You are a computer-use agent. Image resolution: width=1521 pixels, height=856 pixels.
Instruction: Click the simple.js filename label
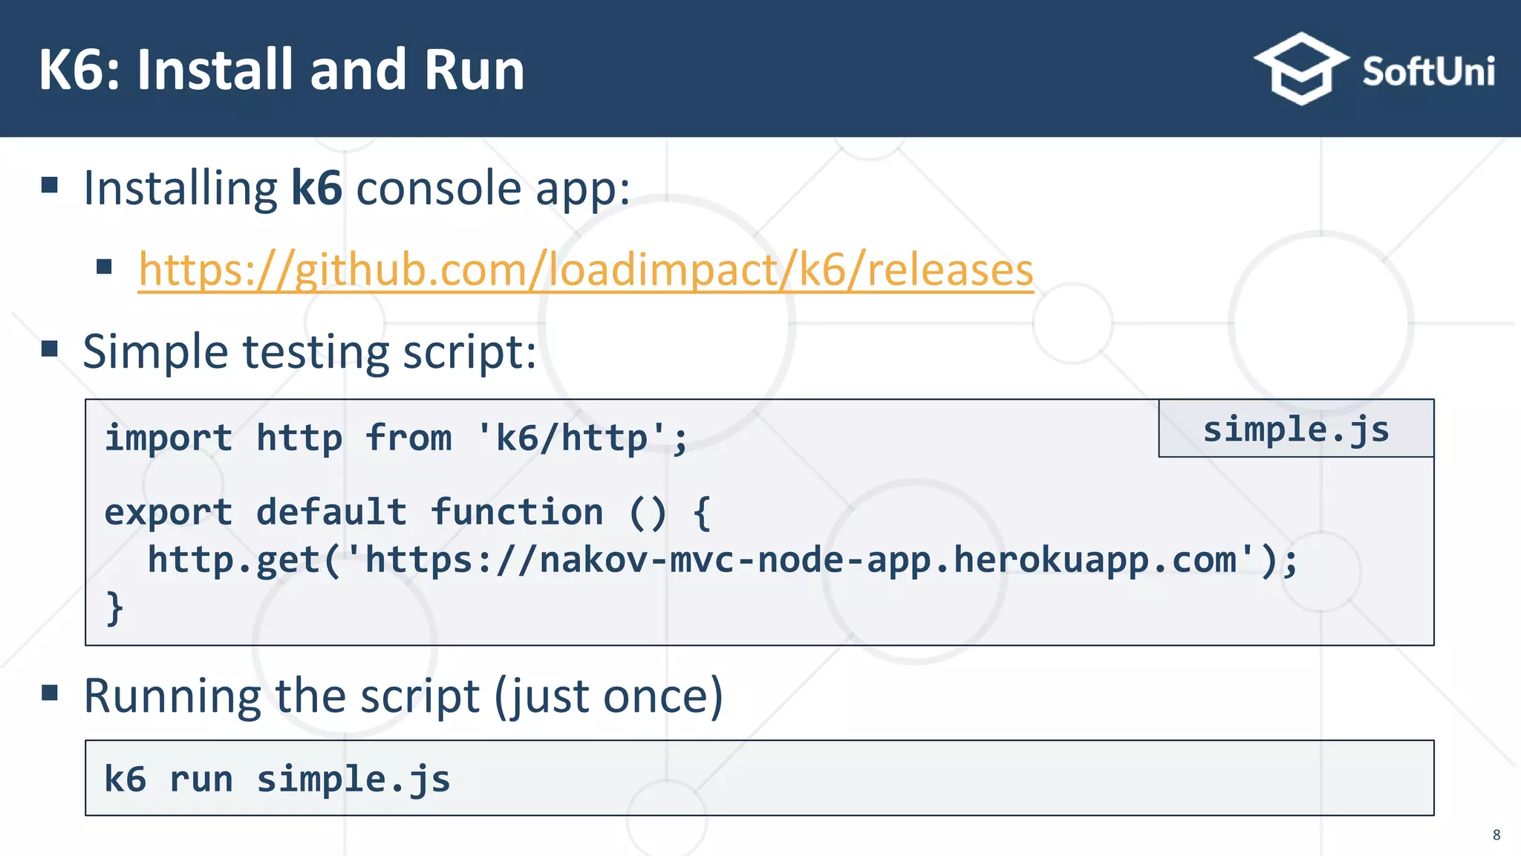click(1295, 429)
